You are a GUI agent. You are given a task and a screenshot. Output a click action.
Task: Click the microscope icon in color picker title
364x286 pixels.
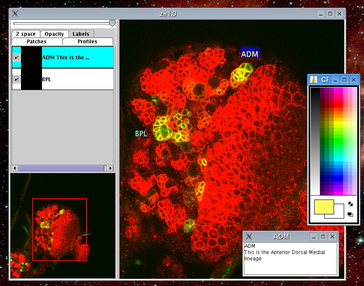tap(313, 79)
